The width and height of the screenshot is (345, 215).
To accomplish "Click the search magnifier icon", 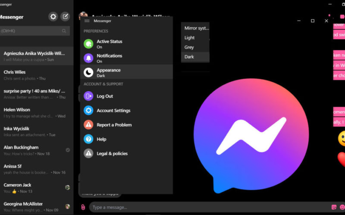I will tap(64, 31).
